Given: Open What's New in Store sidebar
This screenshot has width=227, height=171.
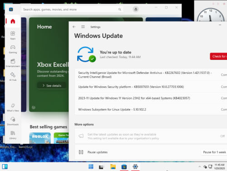Looking at the screenshot, I should (13, 107).
